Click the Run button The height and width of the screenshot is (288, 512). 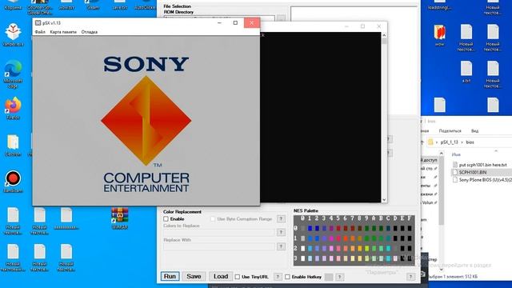pos(170,276)
